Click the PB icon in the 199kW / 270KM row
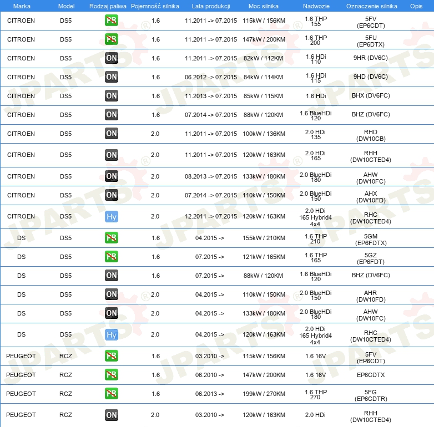 (x=112, y=394)
